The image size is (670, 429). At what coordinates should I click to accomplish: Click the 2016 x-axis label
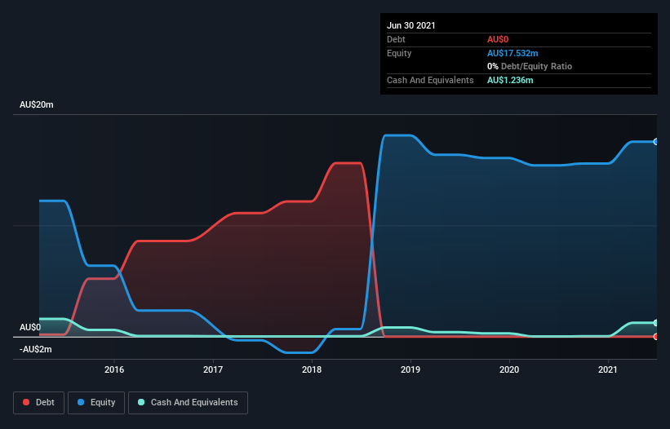[114, 369]
